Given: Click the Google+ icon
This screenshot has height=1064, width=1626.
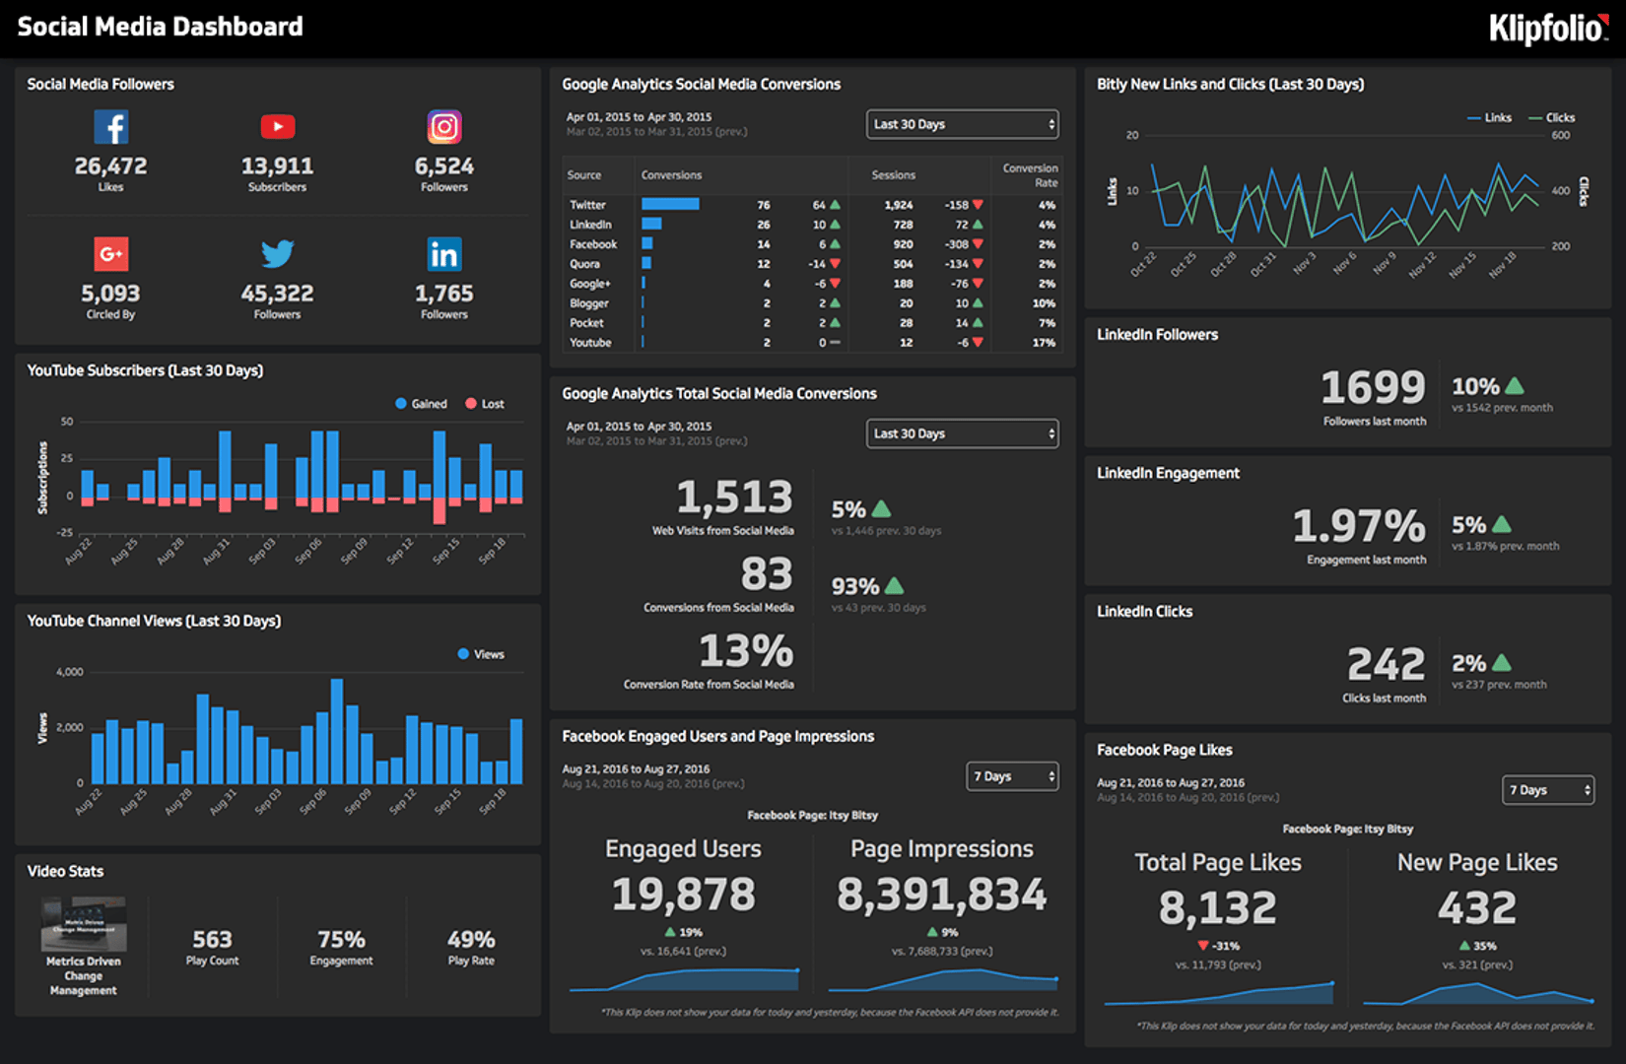Looking at the screenshot, I should click(x=110, y=254).
